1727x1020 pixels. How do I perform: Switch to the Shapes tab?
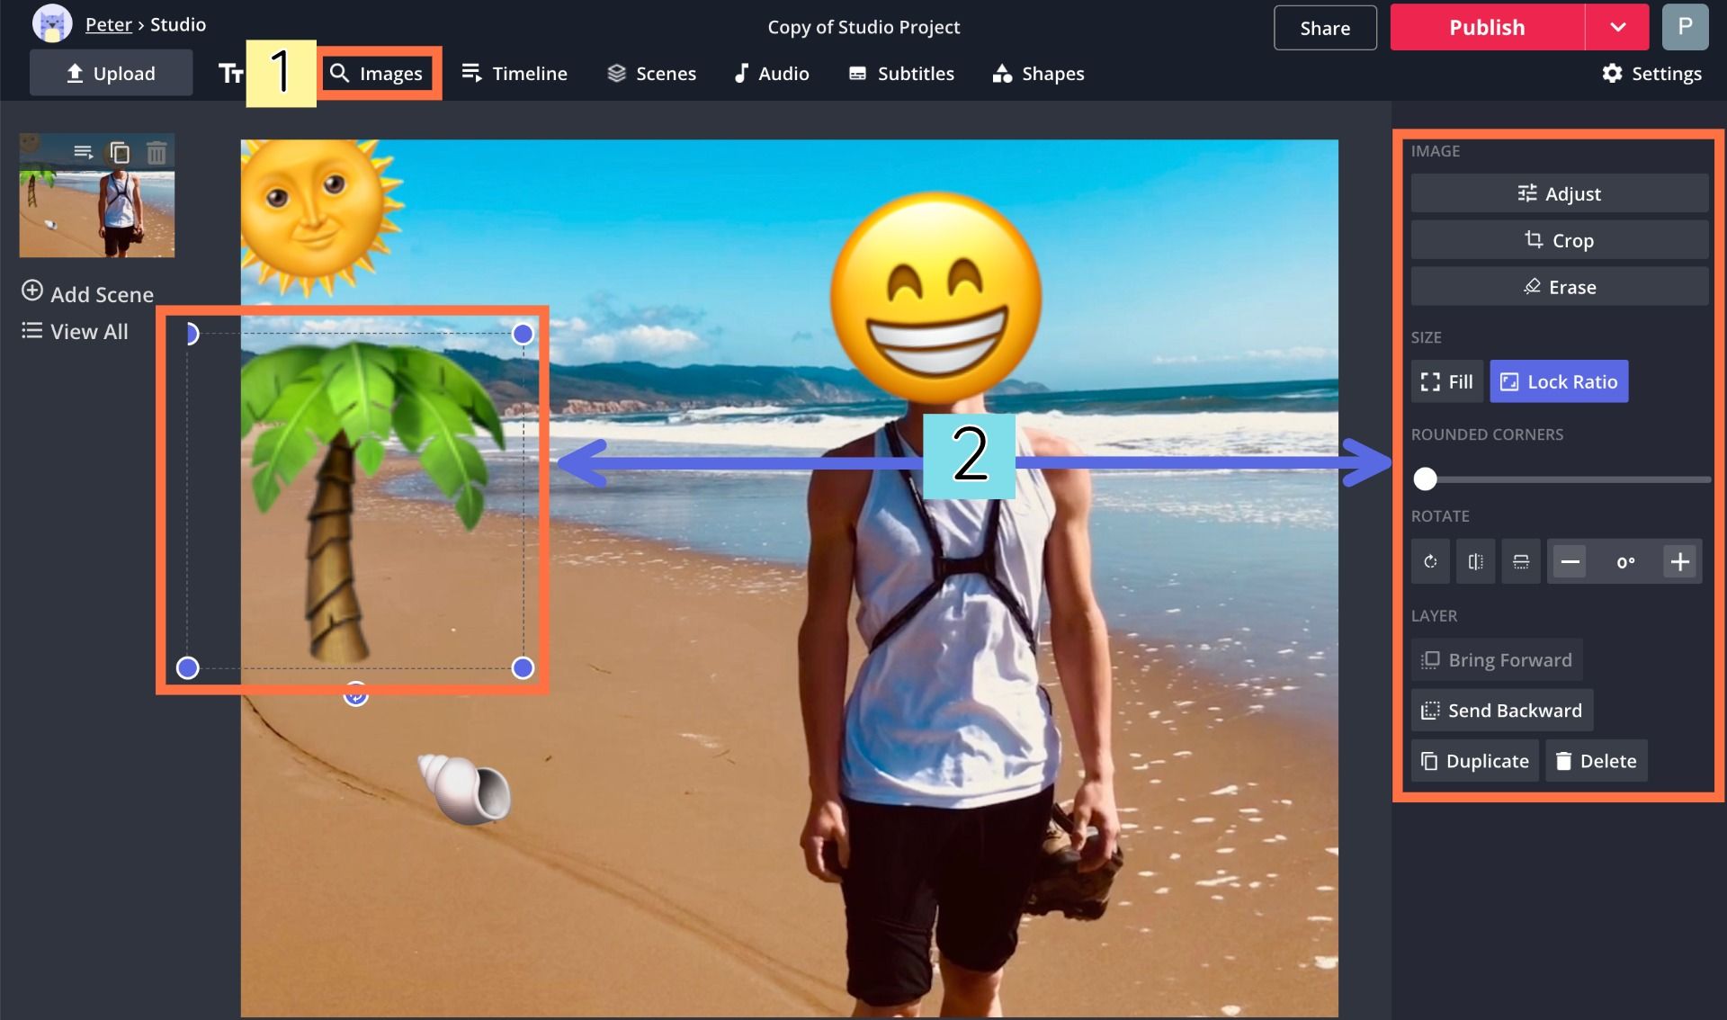(1038, 74)
